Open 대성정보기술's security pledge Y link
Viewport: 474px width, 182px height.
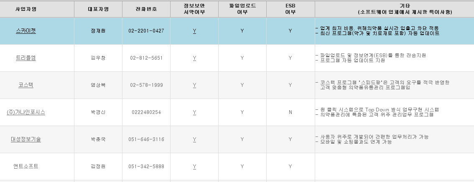pyautogui.click(x=194, y=139)
